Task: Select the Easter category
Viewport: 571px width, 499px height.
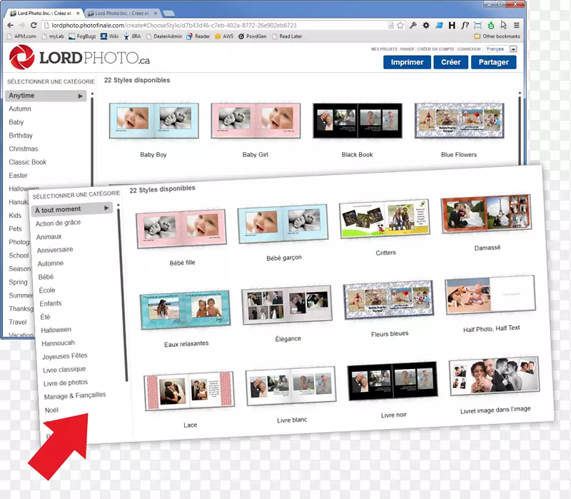Action: click(x=19, y=175)
